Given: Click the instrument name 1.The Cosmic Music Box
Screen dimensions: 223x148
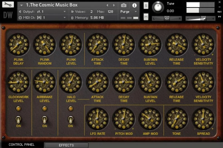Looking at the screenshot, I should 52,5.
